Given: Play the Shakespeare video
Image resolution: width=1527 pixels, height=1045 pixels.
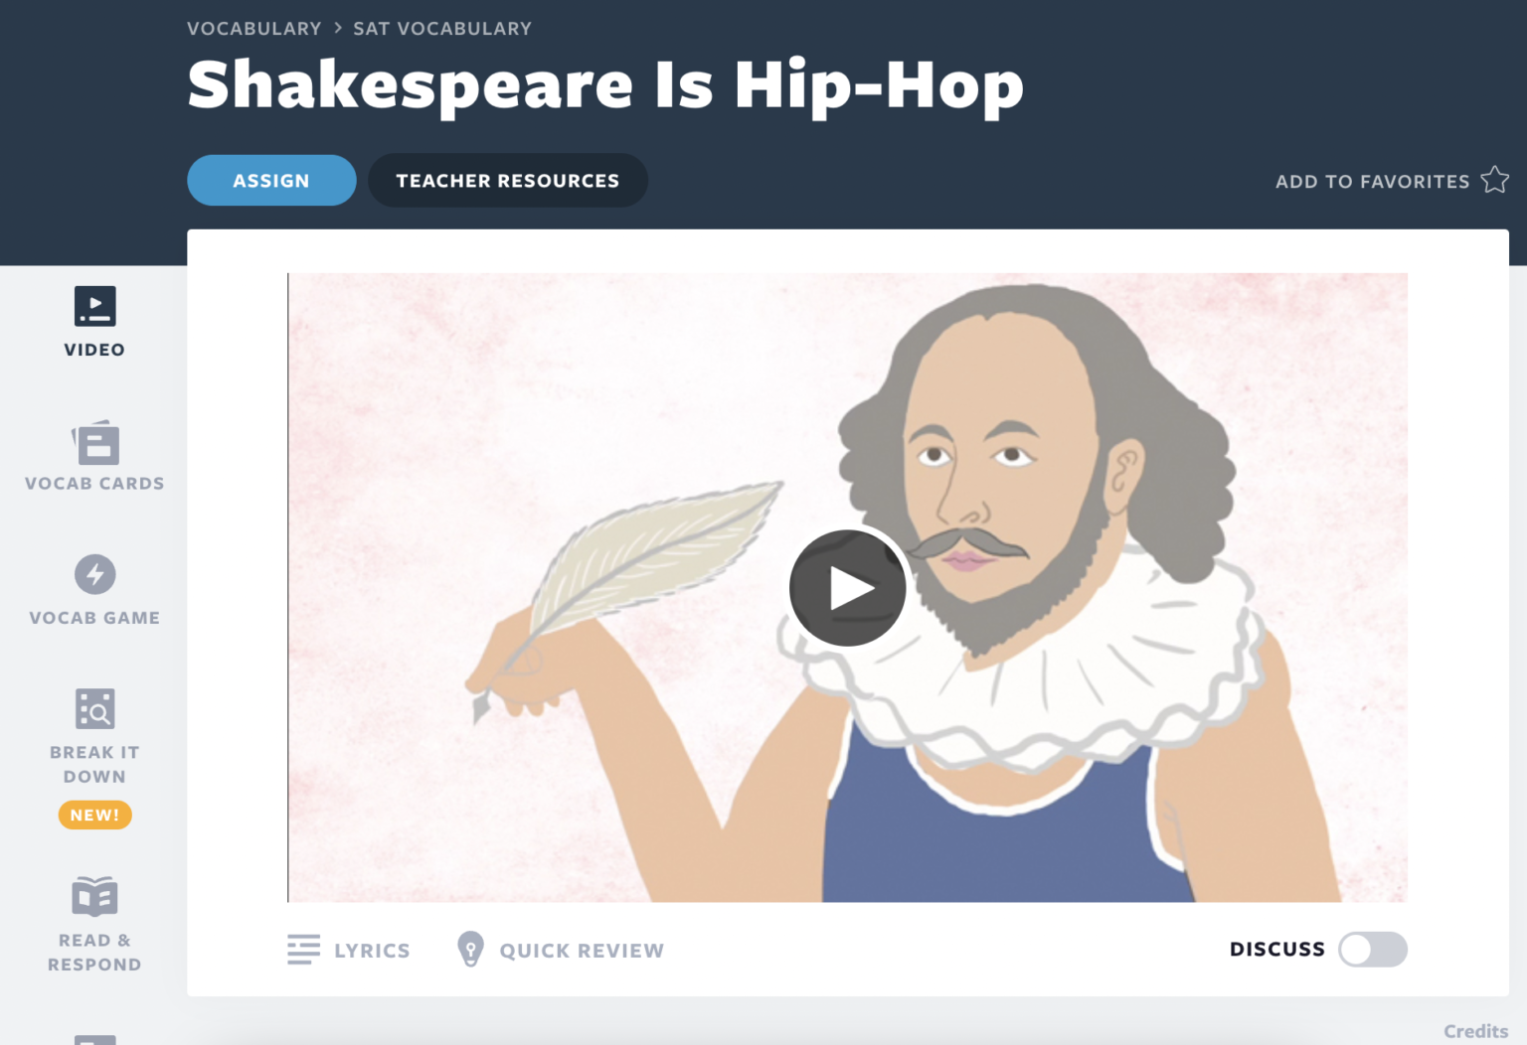Looking at the screenshot, I should [x=847, y=587].
